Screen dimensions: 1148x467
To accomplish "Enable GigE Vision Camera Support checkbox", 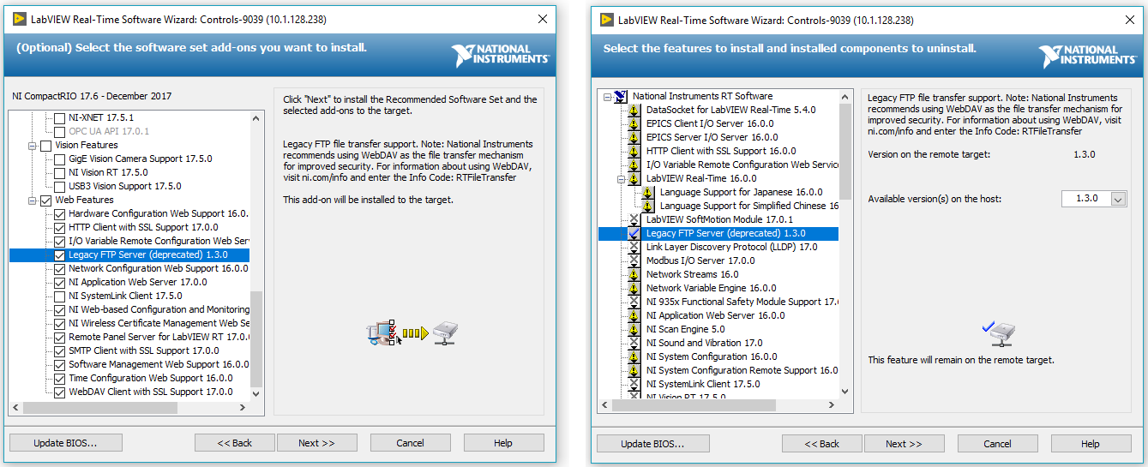I will [x=59, y=159].
